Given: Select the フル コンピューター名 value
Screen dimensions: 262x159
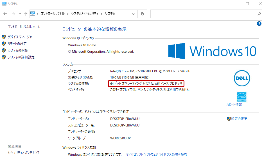Looking at the screenshot, I should pyautogui.click(x=125, y=125).
